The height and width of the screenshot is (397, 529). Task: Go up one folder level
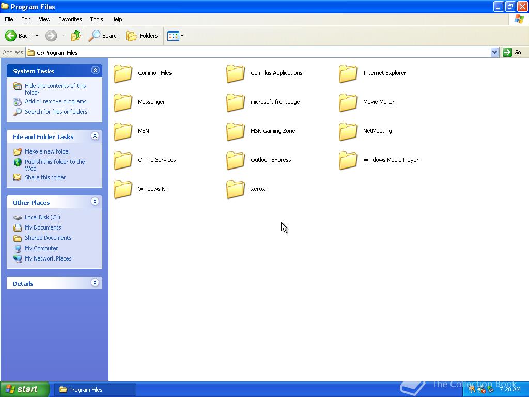76,36
